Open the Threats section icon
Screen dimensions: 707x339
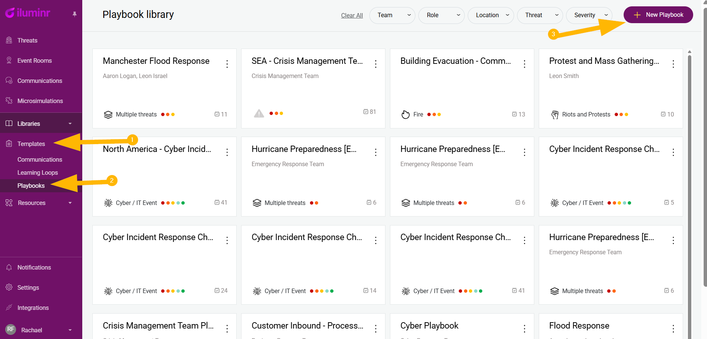(x=9, y=40)
